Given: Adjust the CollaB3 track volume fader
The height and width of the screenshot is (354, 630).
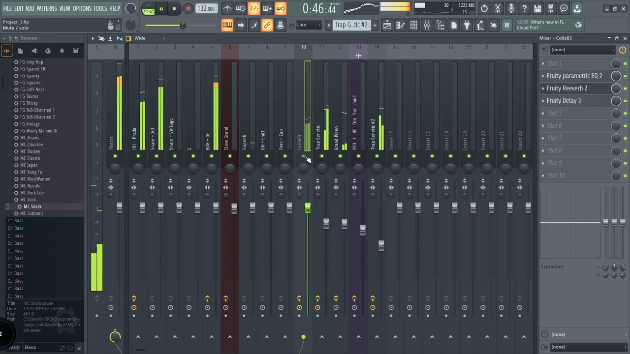Looking at the screenshot, I should (x=308, y=208).
